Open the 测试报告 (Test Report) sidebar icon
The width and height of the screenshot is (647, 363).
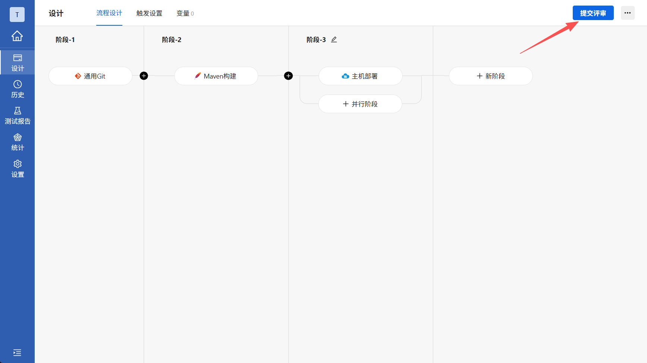click(x=17, y=115)
